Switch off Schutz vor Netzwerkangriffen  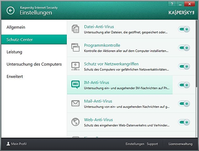click(x=184, y=66)
